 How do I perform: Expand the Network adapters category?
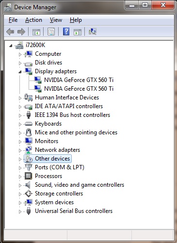click(20, 150)
